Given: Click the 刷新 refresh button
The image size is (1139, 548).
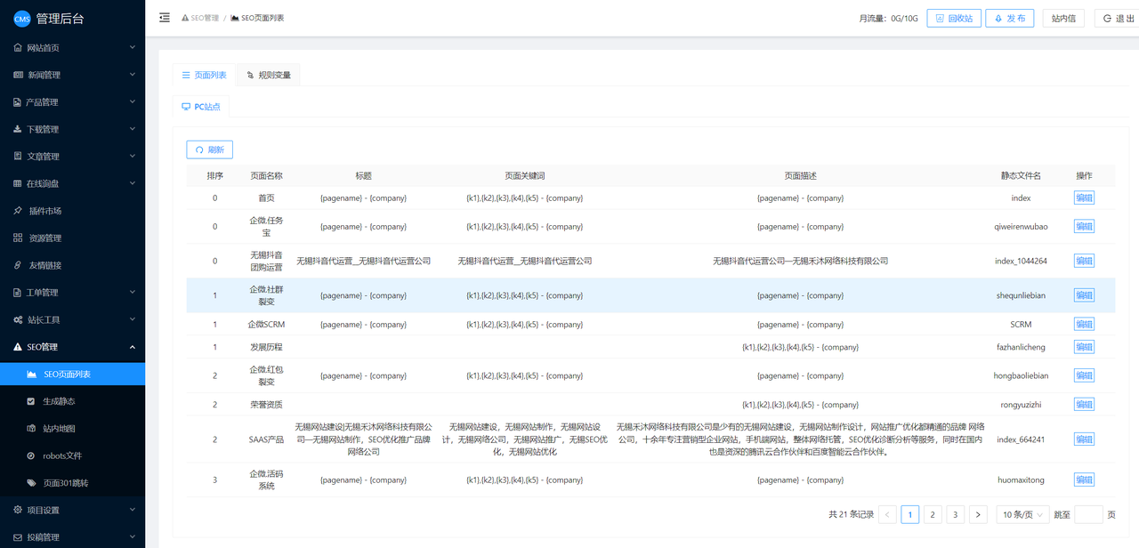Looking at the screenshot, I should pos(209,149).
